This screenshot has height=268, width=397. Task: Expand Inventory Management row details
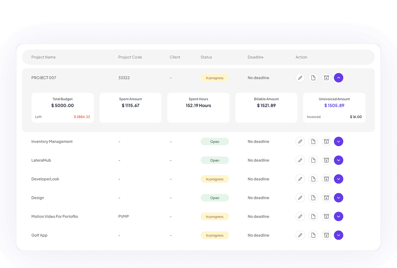click(338, 141)
